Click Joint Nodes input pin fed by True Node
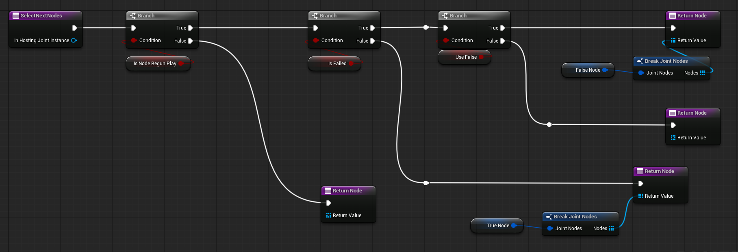 coord(550,229)
